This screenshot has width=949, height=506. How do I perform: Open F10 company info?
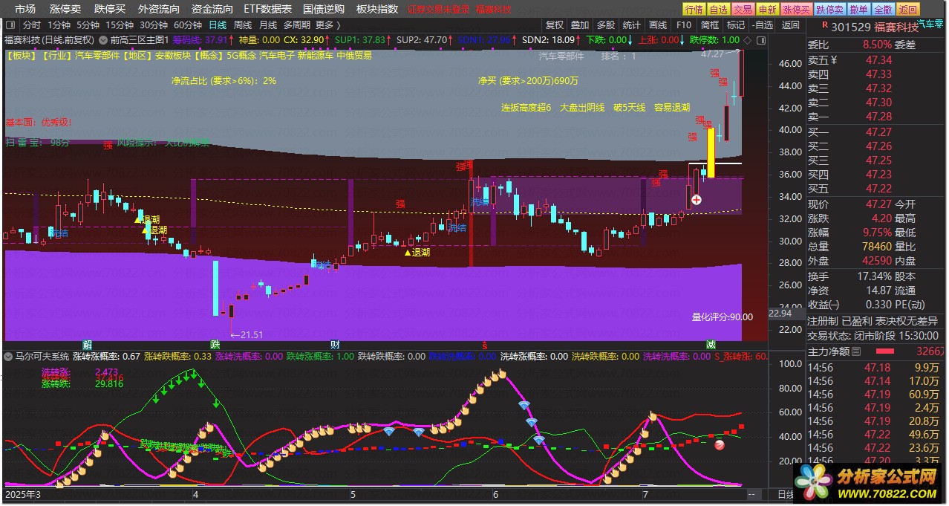684,25
